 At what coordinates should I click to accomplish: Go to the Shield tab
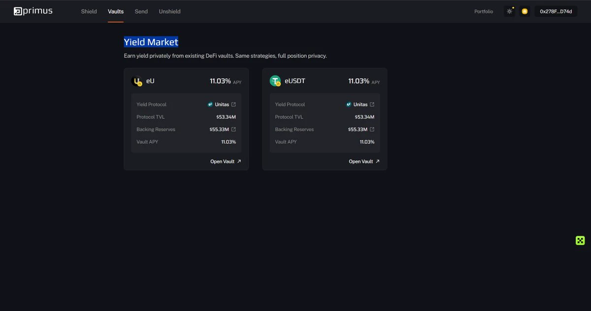(x=89, y=11)
